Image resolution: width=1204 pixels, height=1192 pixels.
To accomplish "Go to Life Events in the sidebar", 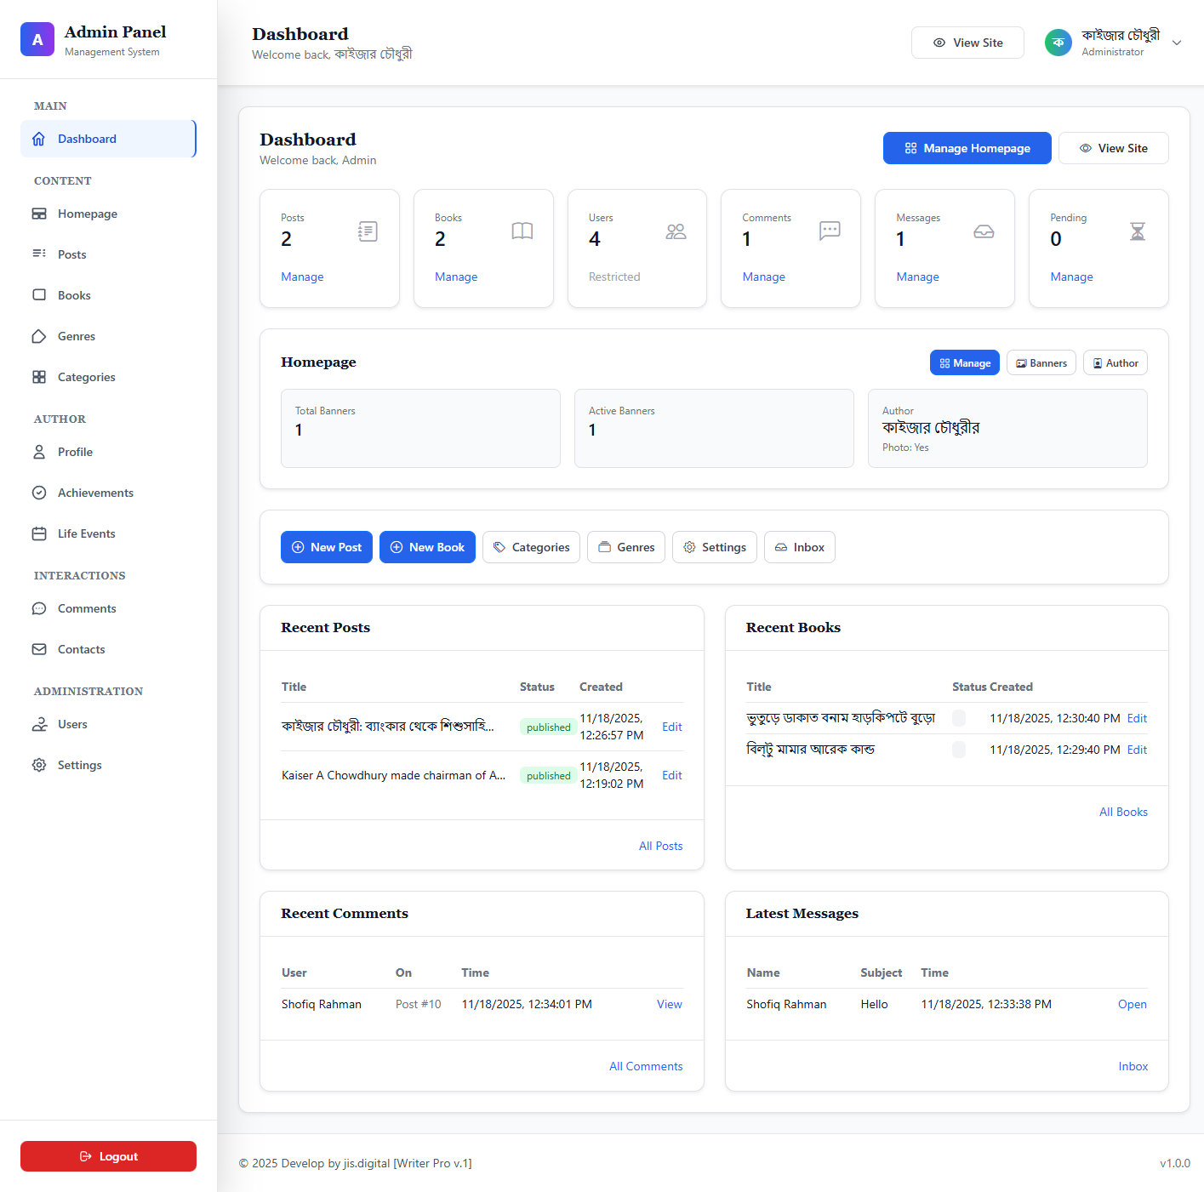I will pos(86,533).
